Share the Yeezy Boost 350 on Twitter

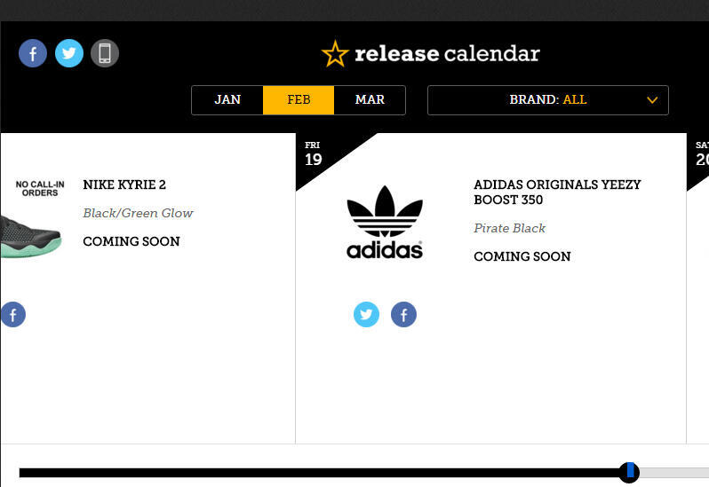366,314
